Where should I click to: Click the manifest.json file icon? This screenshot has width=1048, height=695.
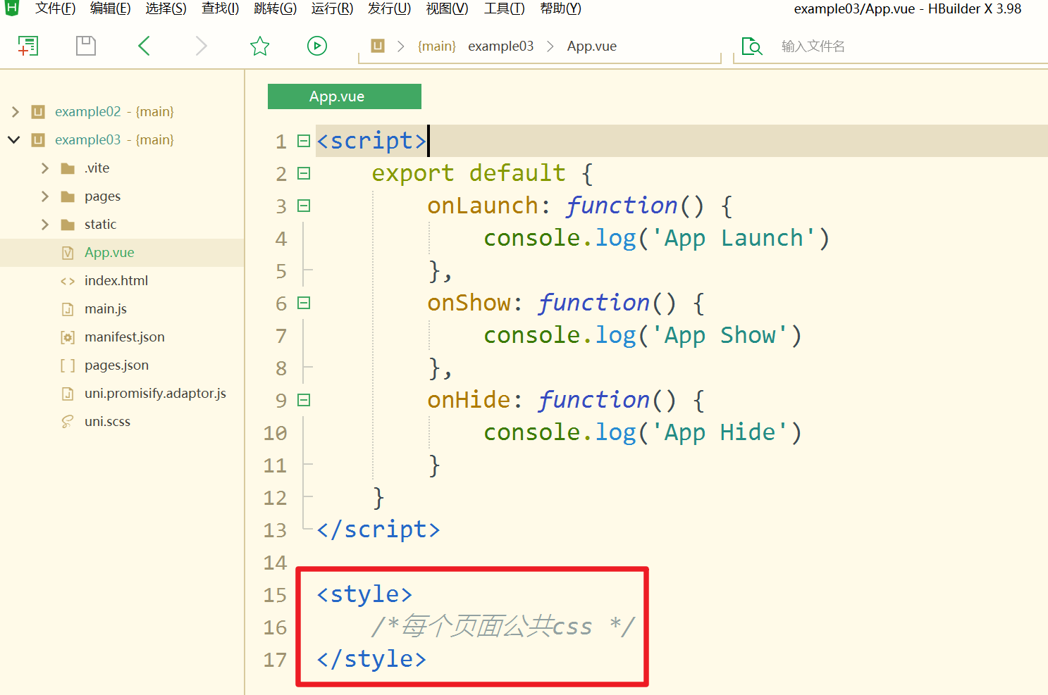[x=68, y=337]
